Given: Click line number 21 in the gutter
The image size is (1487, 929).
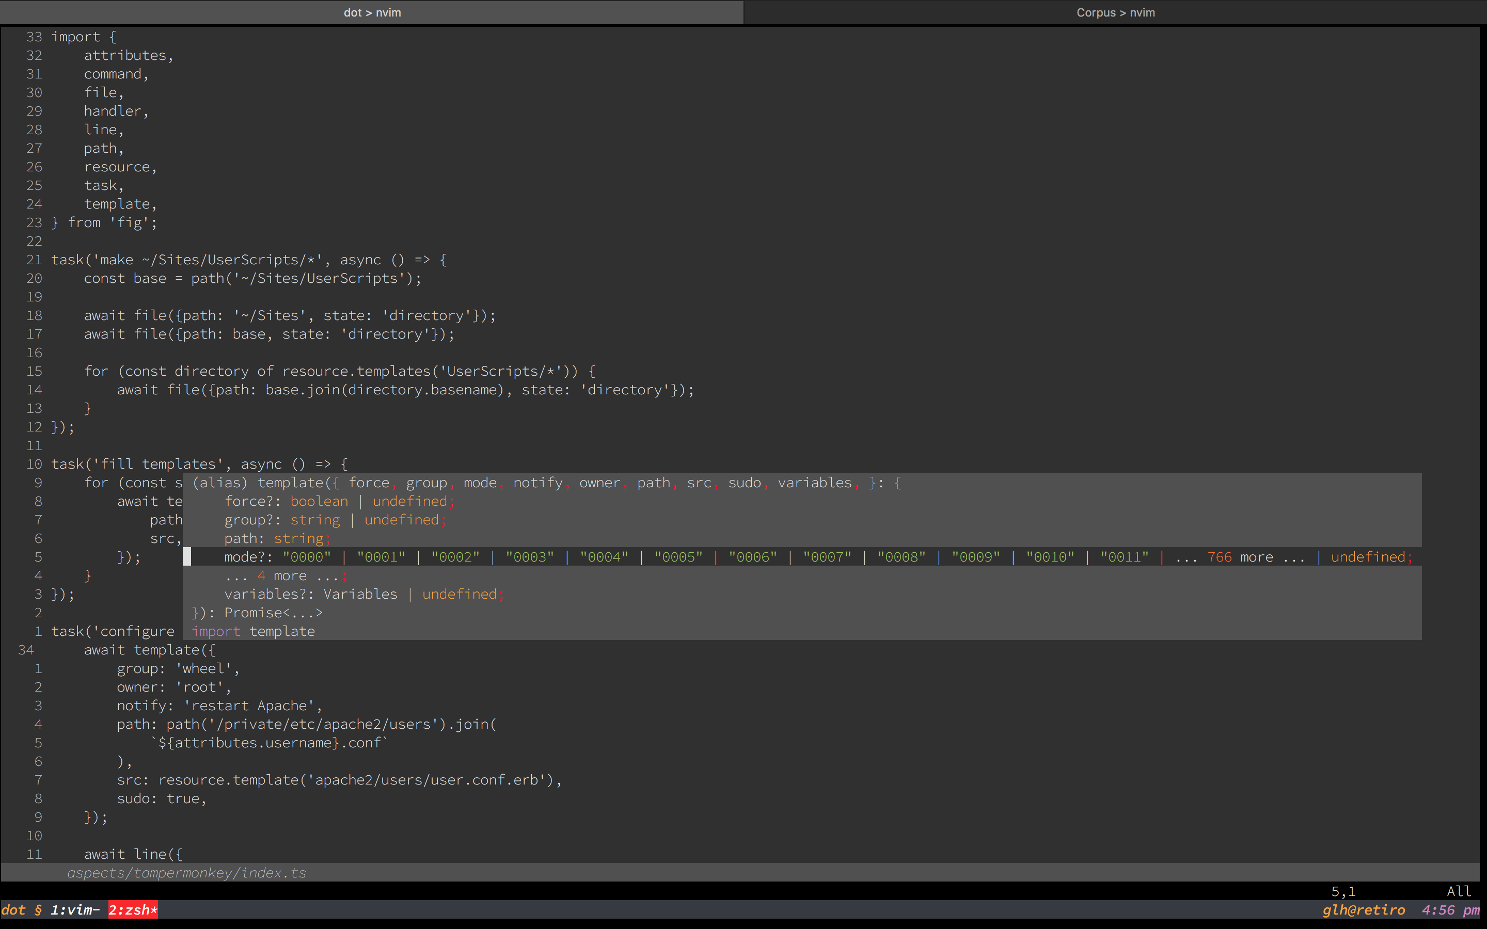Looking at the screenshot, I should (34, 259).
